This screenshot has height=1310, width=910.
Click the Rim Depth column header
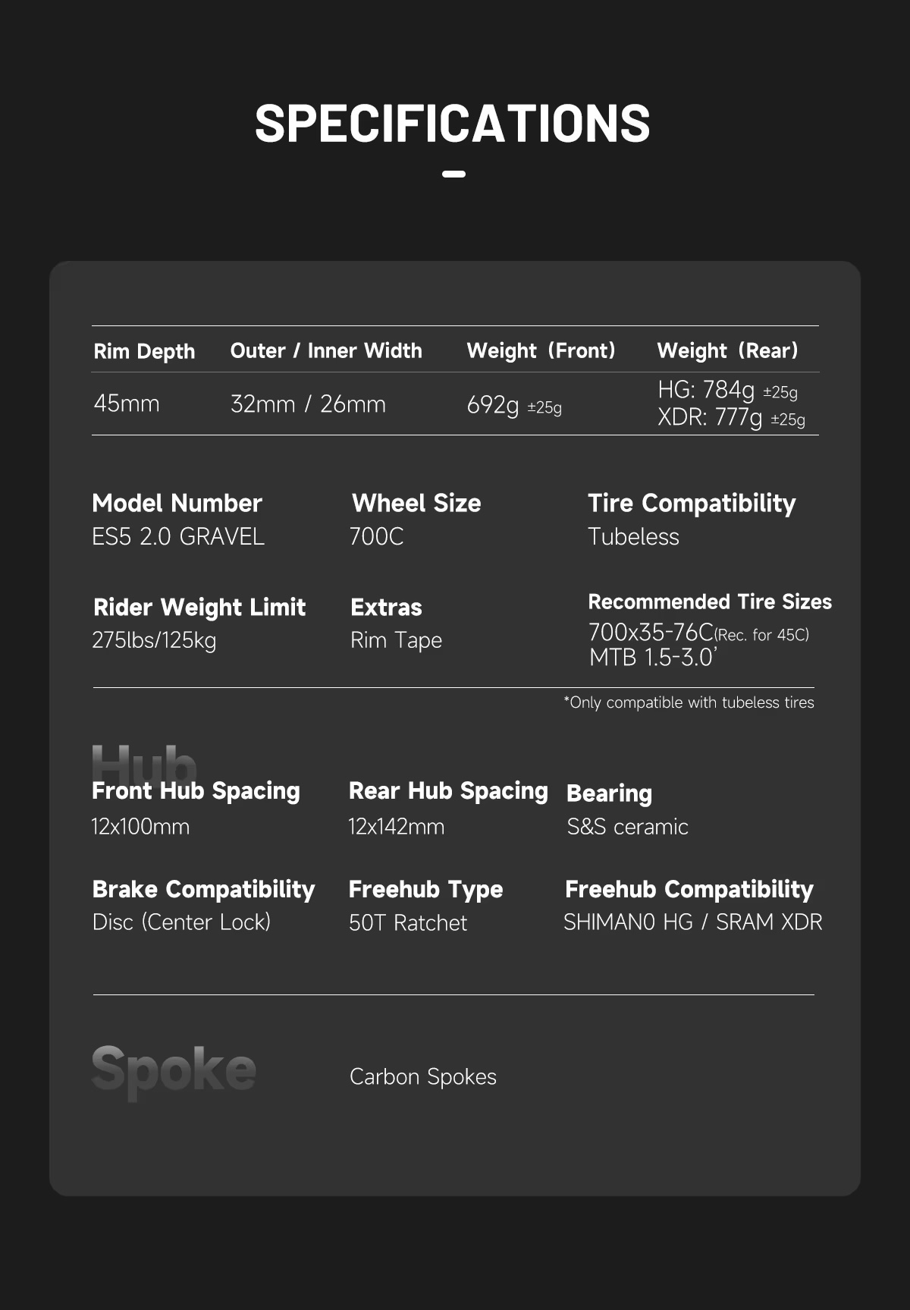pos(144,351)
